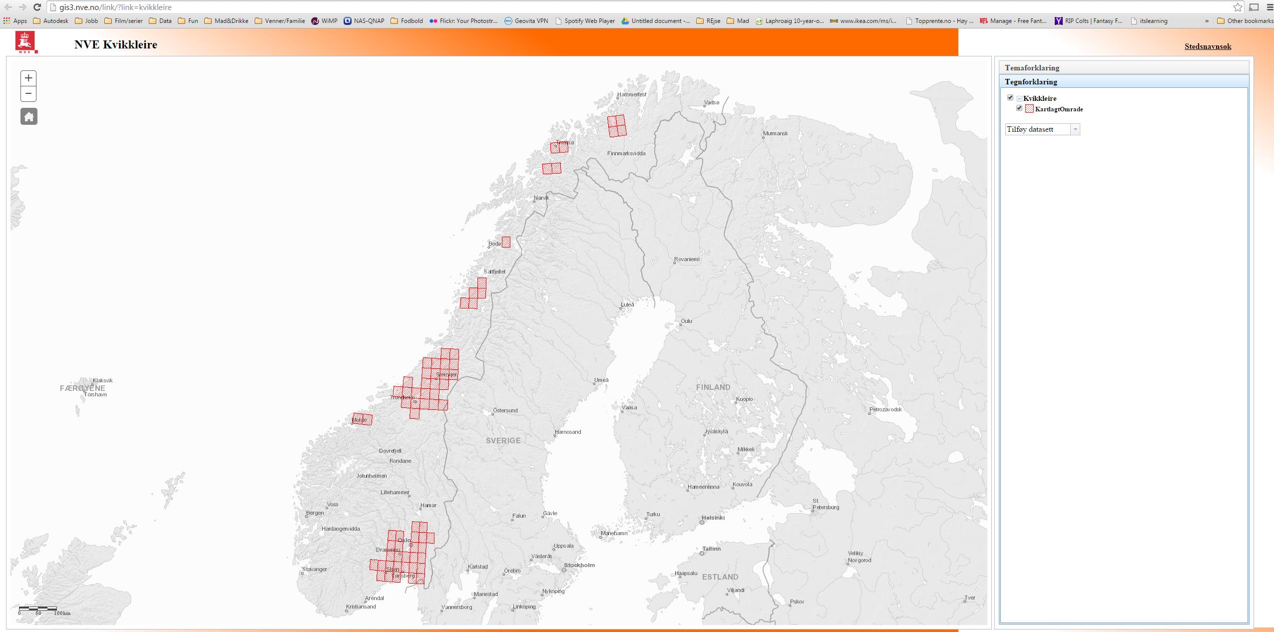Bookmark this page with the star icon

click(1238, 7)
